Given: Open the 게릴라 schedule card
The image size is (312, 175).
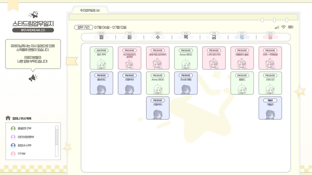Looking at the screenshot, I should pyautogui.click(x=270, y=108).
